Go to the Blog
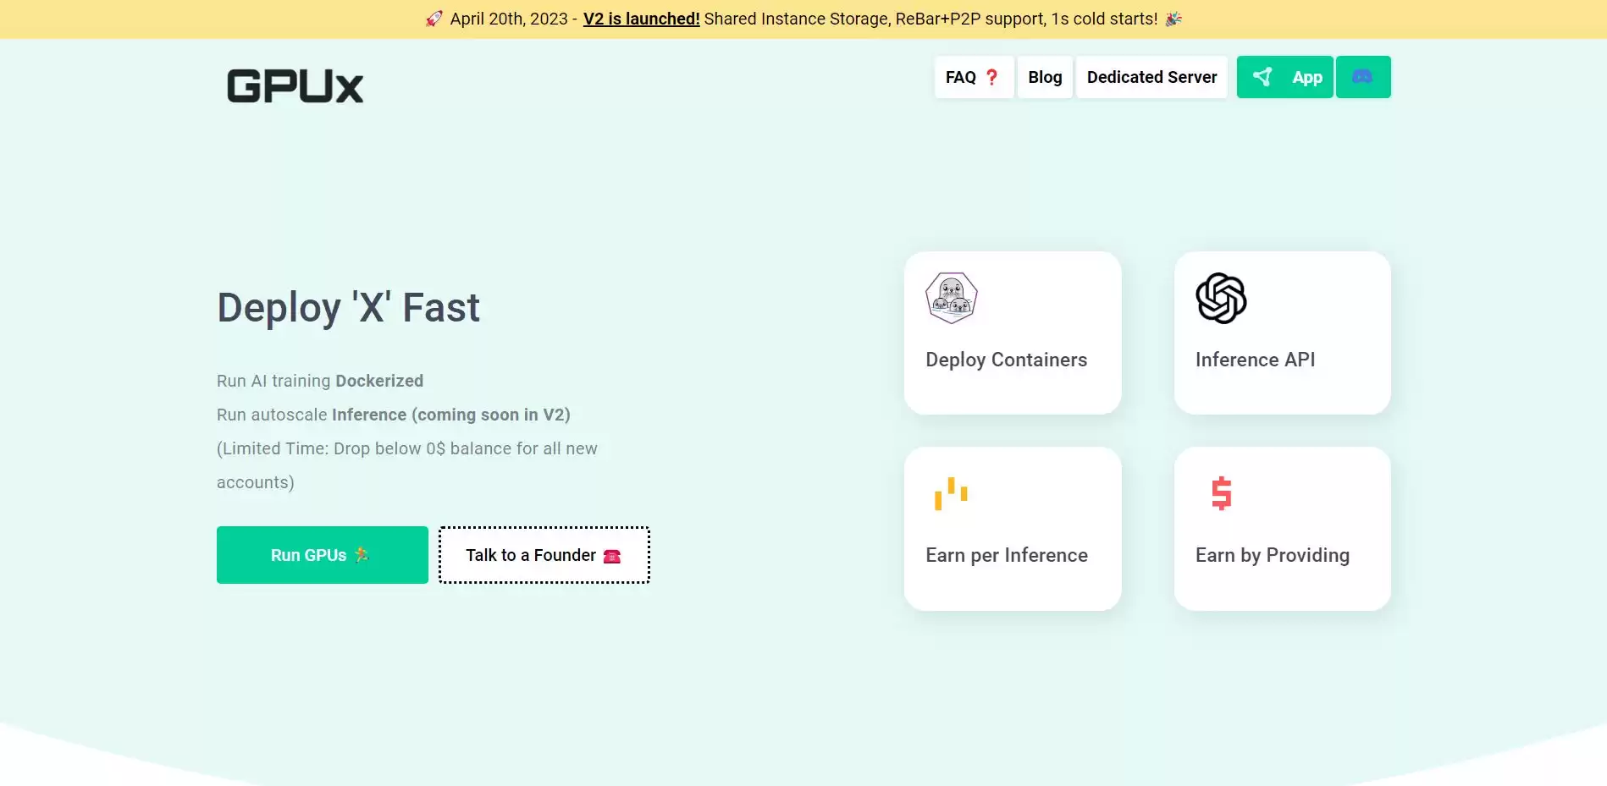The width and height of the screenshot is (1607, 786). pos(1045,77)
